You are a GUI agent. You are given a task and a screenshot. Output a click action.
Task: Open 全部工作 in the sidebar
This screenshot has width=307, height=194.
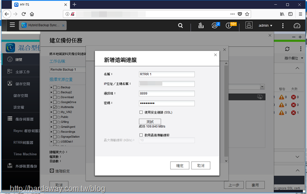point(21,72)
